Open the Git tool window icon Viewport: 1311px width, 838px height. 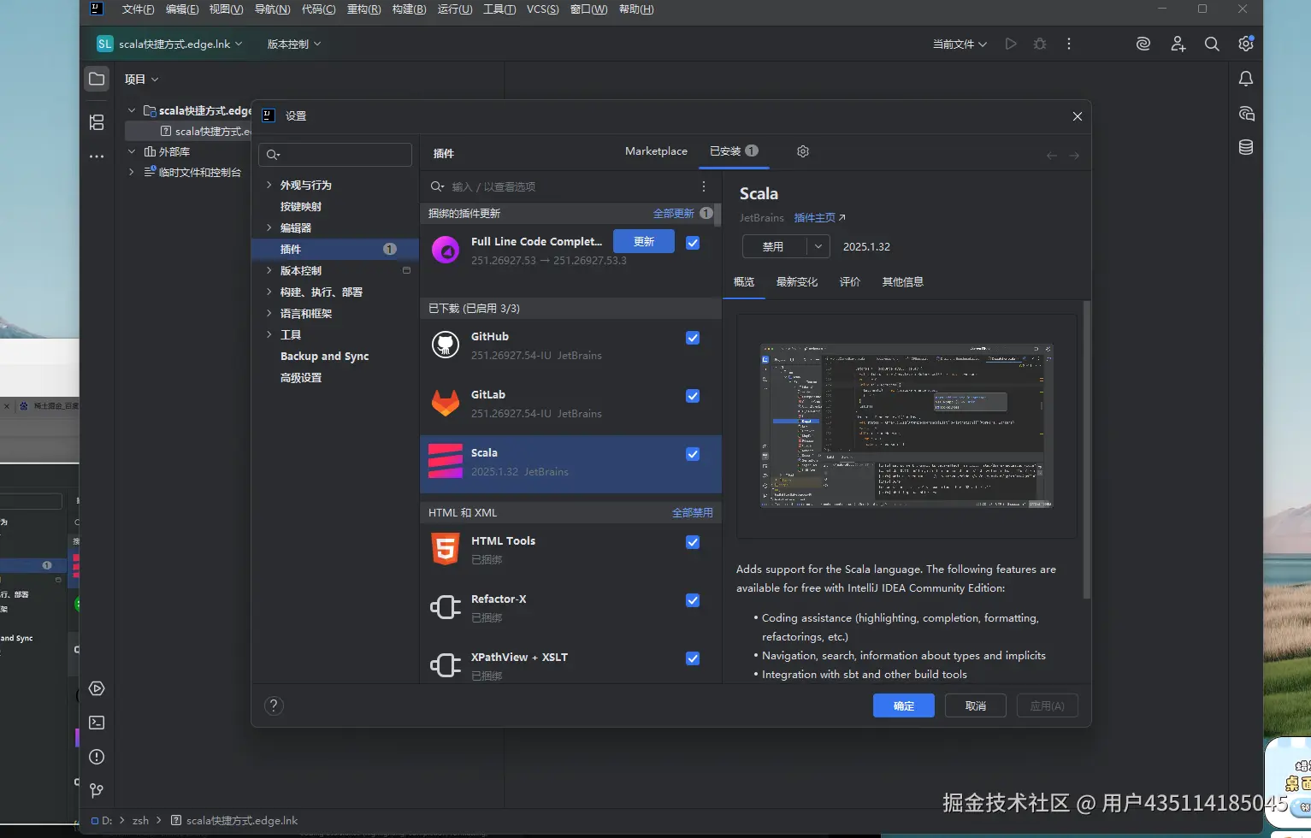[x=97, y=791]
